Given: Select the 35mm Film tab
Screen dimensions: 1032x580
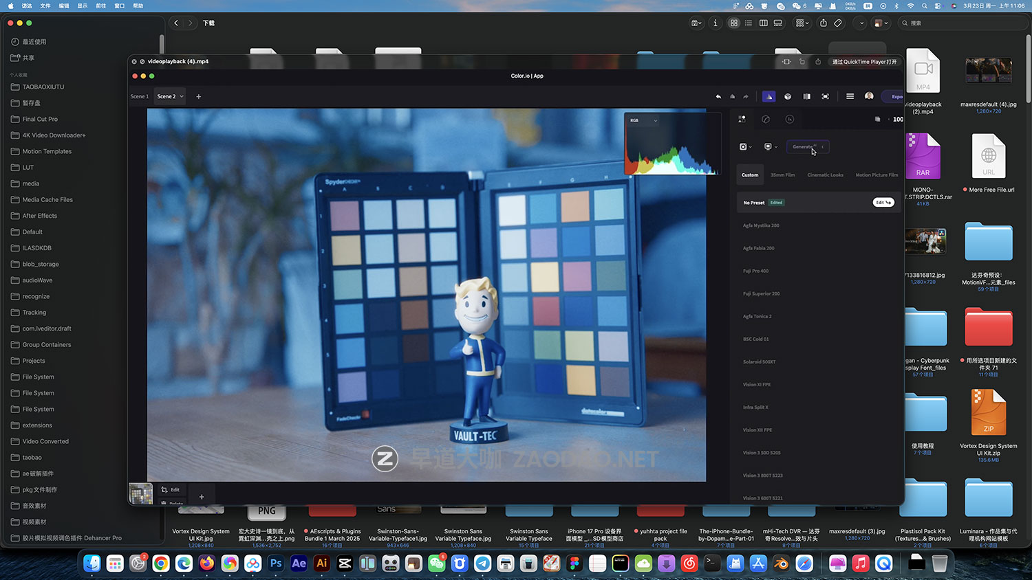Looking at the screenshot, I should pos(782,175).
